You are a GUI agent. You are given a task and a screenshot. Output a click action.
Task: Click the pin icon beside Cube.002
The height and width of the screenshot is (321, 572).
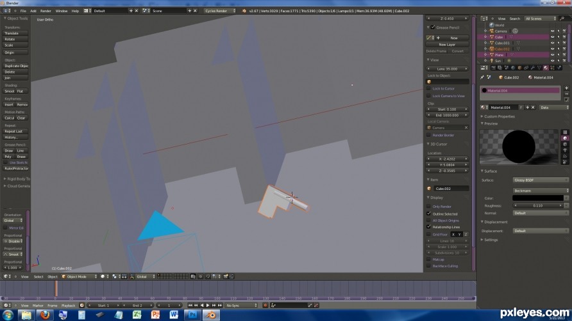482,77
